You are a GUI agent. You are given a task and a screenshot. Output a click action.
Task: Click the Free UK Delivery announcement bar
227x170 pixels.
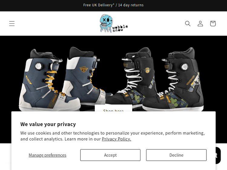click(113, 5)
